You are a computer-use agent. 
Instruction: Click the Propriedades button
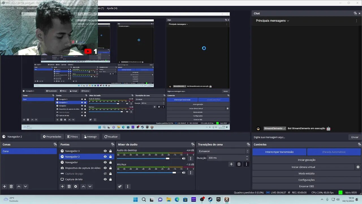tap(52, 137)
